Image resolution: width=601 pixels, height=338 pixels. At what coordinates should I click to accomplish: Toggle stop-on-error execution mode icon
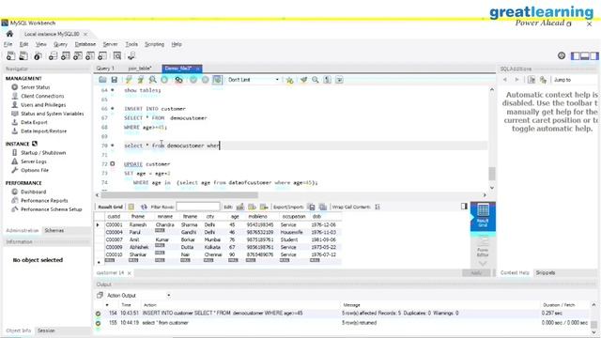pos(178,80)
